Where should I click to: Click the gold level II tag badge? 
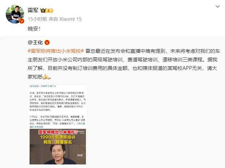50,10
